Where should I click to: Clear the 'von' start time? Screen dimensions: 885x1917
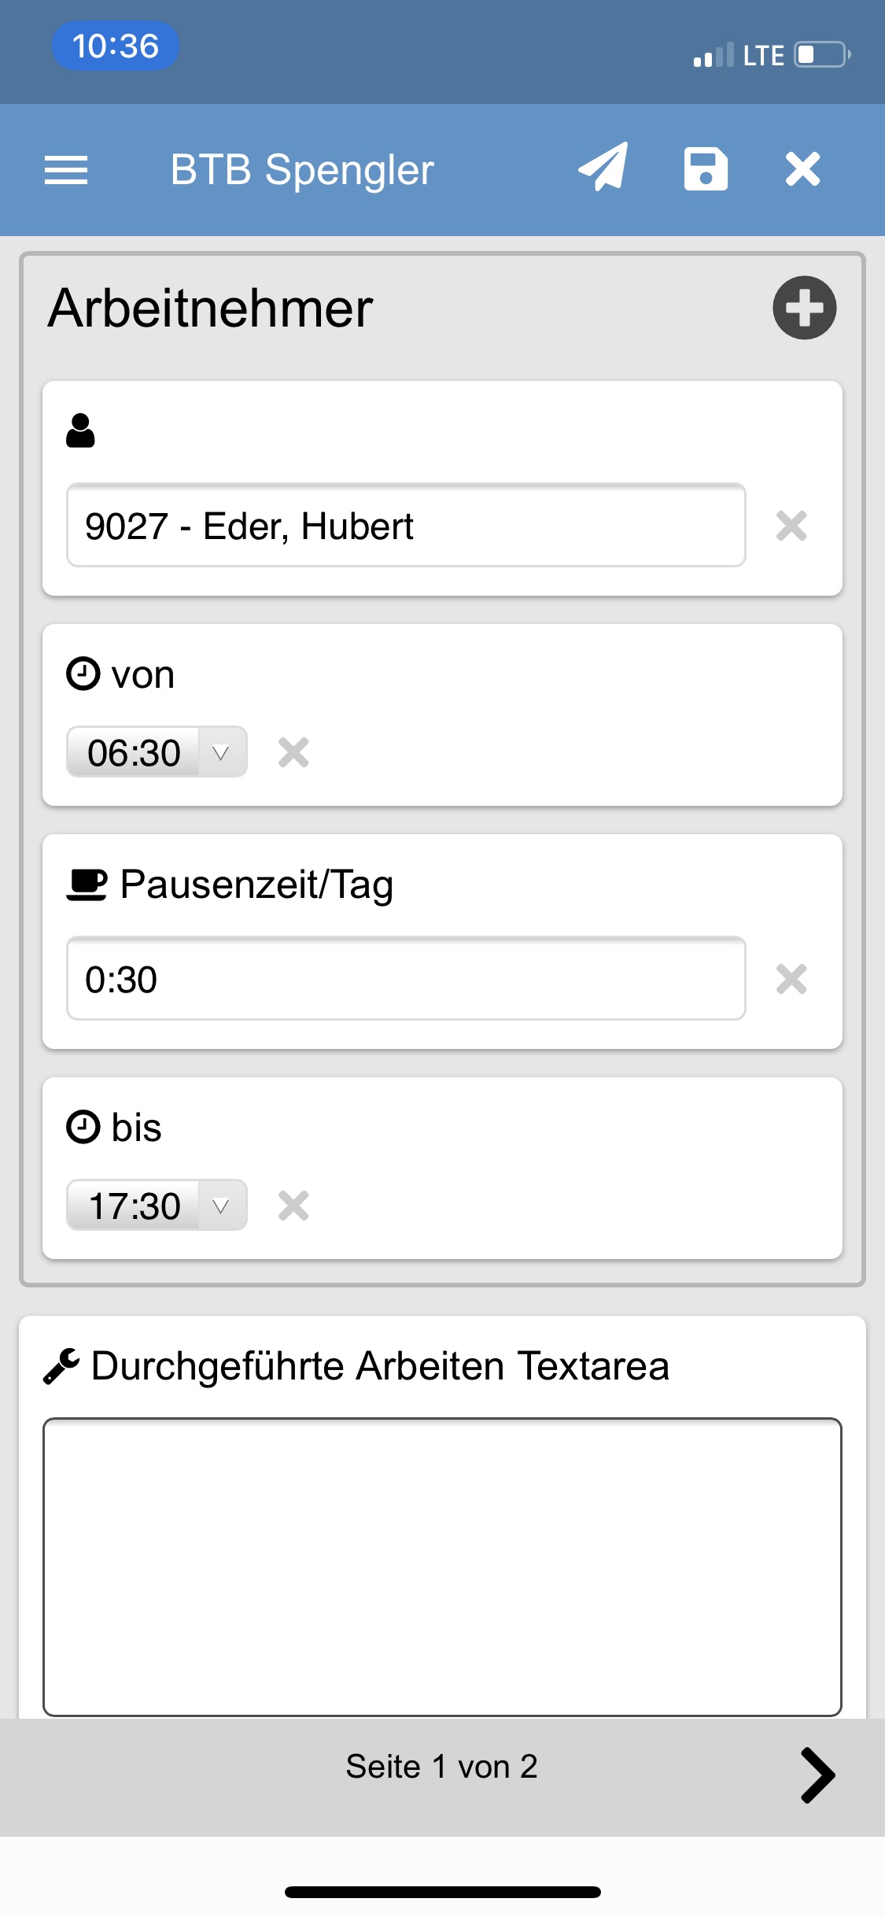(x=293, y=752)
